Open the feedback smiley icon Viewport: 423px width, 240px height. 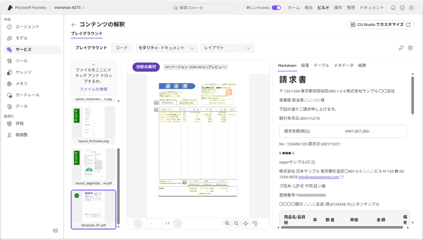pyautogui.click(x=402, y=7)
